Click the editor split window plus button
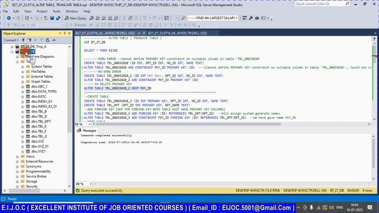379x213 pixels. point(374,38)
